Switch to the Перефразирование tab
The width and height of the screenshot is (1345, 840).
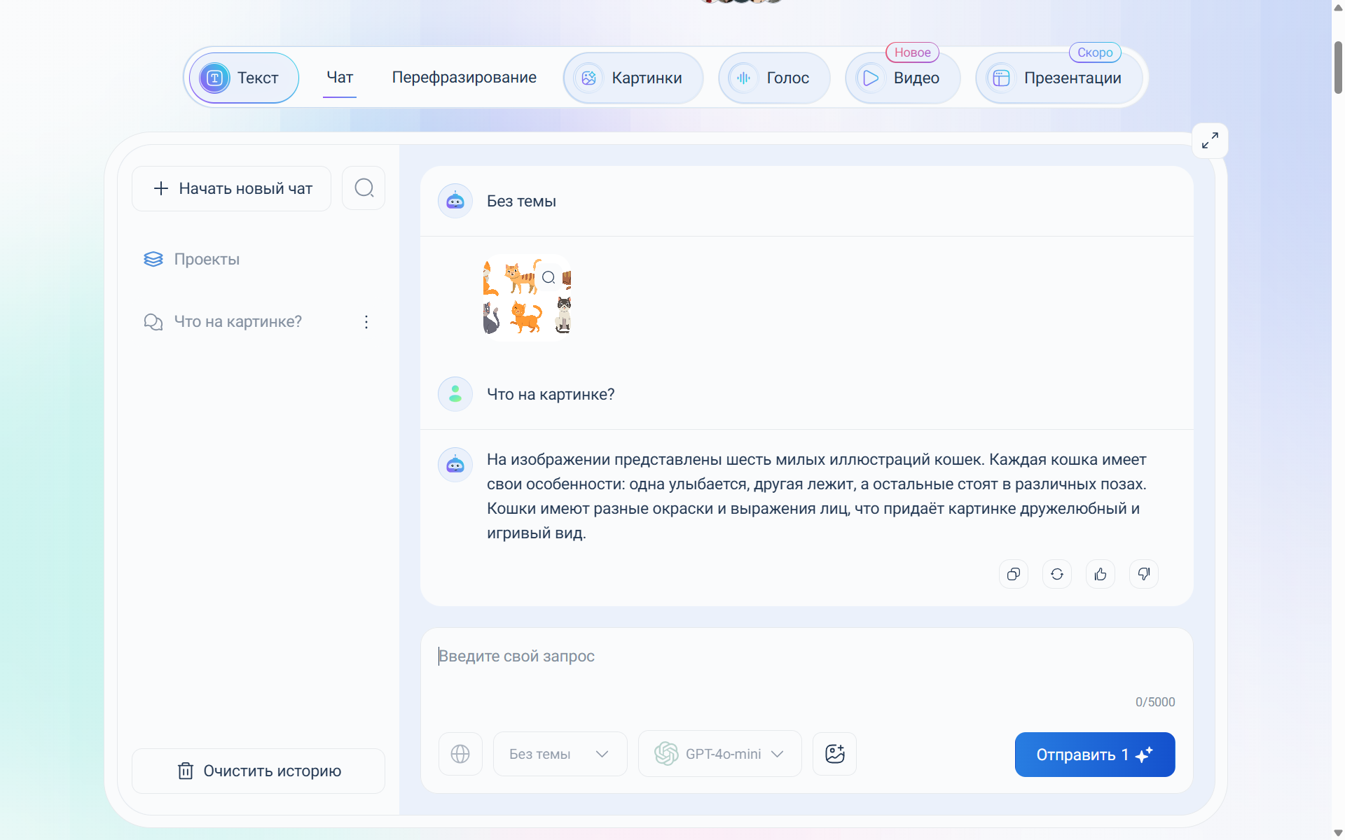point(464,78)
